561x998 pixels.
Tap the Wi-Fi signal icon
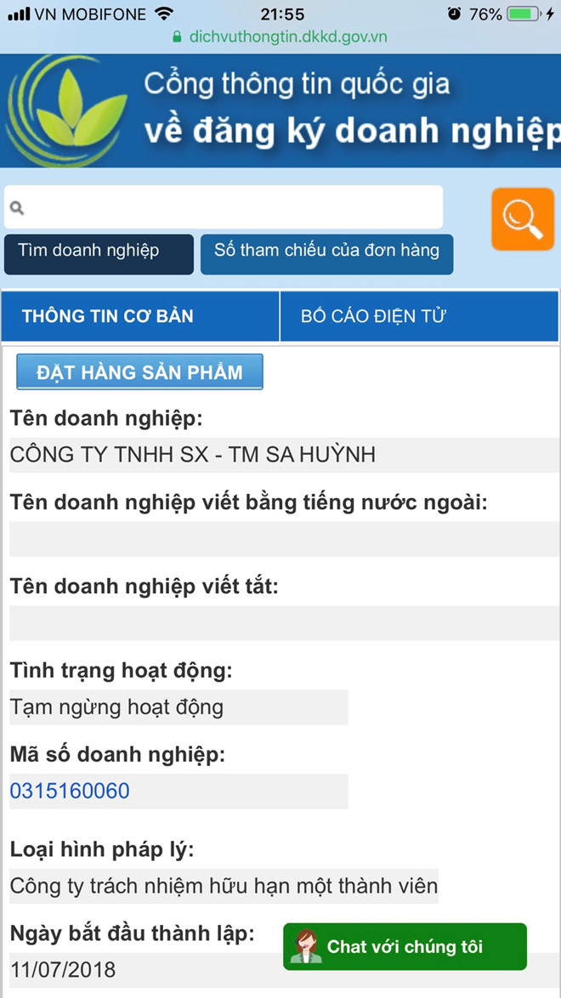tap(164, 14)
